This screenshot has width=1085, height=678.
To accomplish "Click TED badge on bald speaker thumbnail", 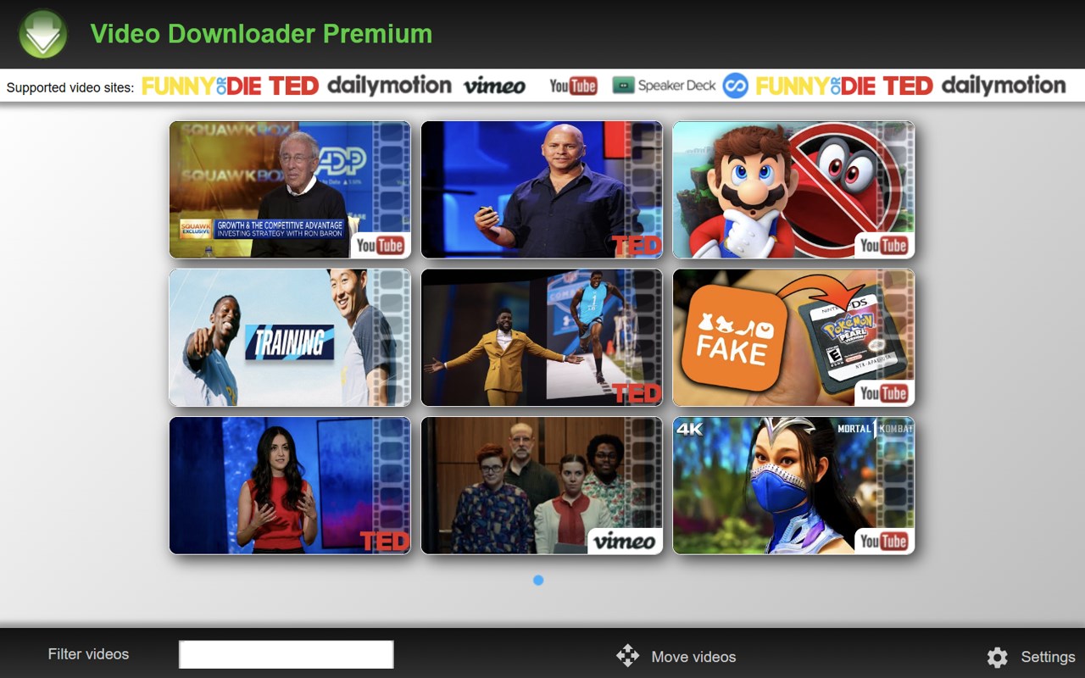I will coord(637,246).
